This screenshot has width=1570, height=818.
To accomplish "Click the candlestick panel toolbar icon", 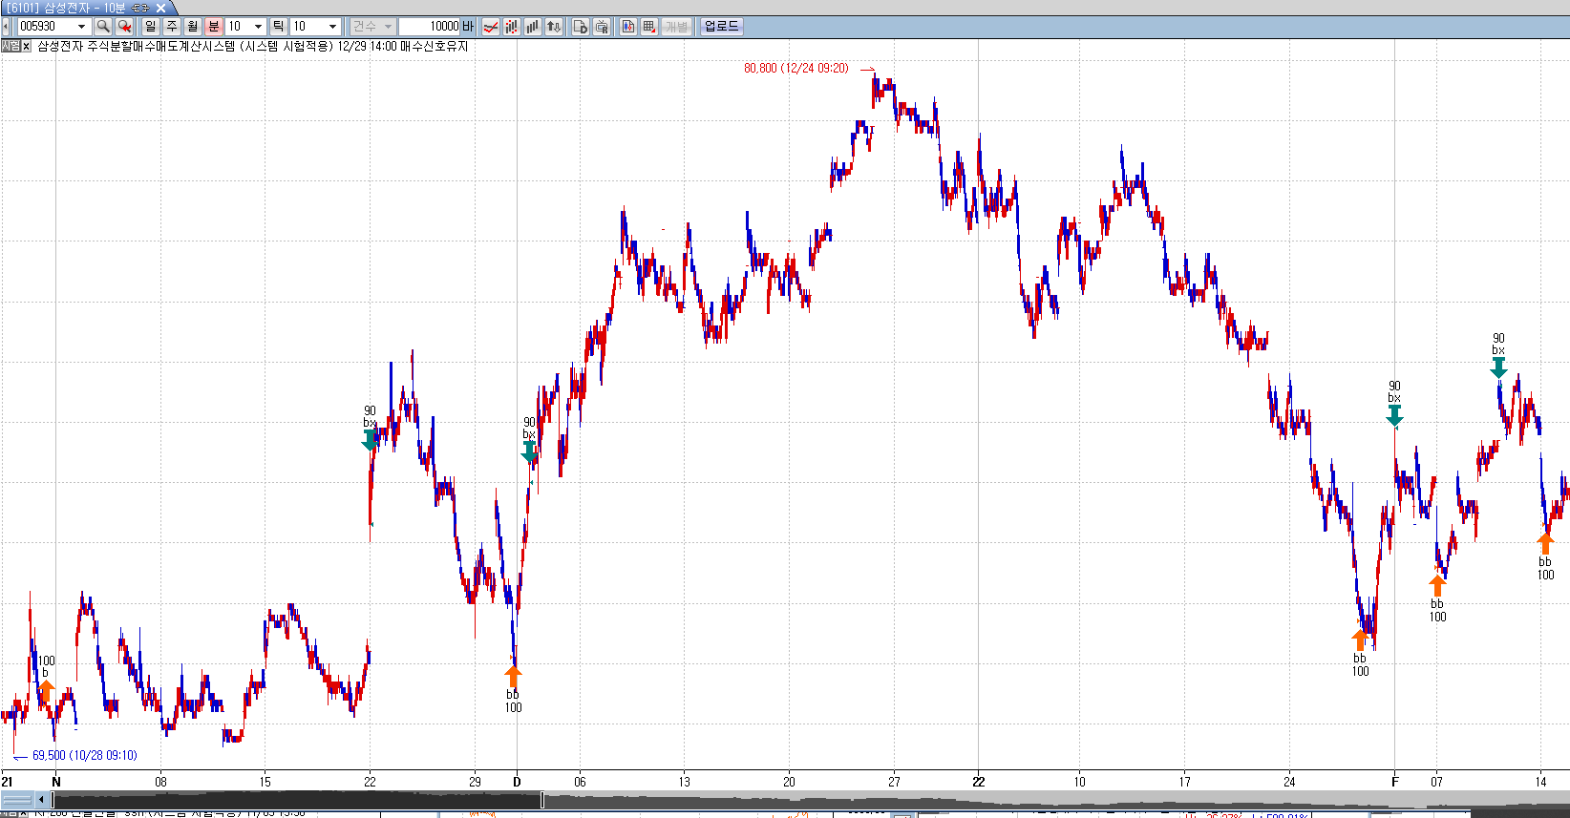I will (627, 27).
